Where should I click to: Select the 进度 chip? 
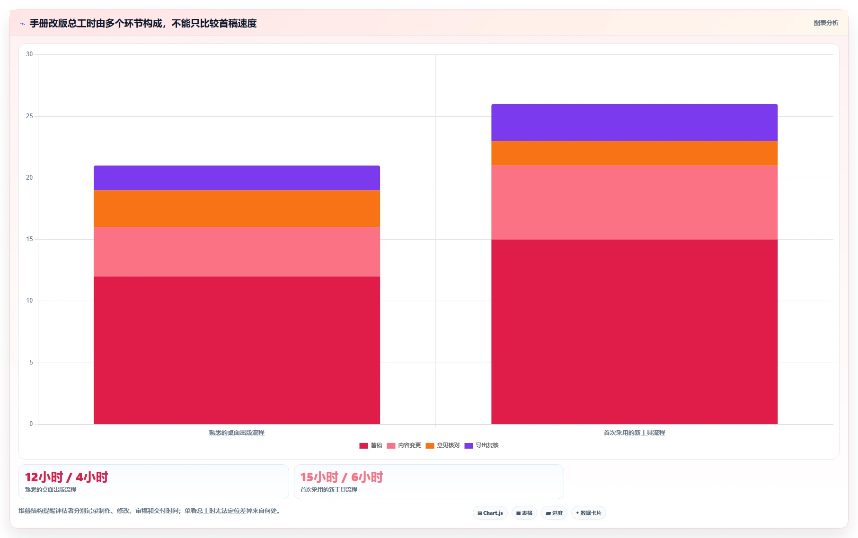coord(554,513)
